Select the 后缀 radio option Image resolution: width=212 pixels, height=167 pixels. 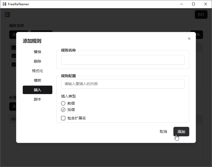[x=63, y=110]
